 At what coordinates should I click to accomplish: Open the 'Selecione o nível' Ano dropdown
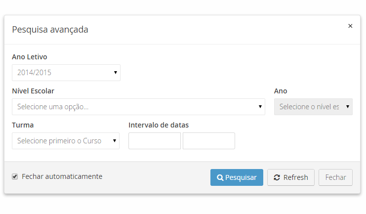310,107
